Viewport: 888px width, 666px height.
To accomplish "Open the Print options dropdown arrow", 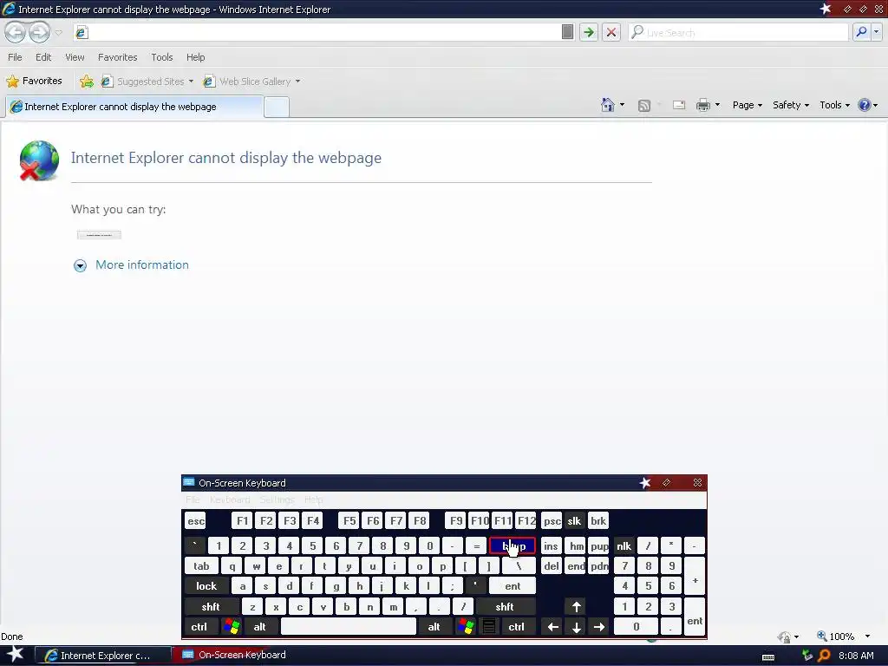I will pyautogui.click(x=717, y=105).
